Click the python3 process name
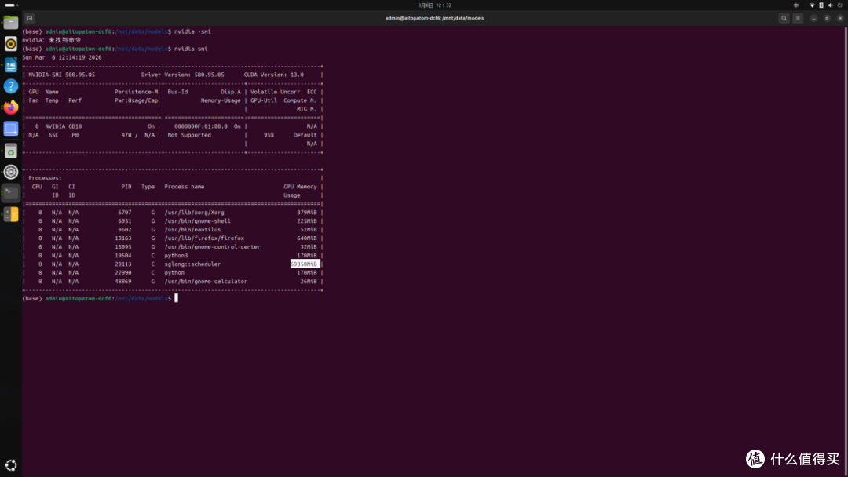848x477 pixels. click(x=177, y=256)
